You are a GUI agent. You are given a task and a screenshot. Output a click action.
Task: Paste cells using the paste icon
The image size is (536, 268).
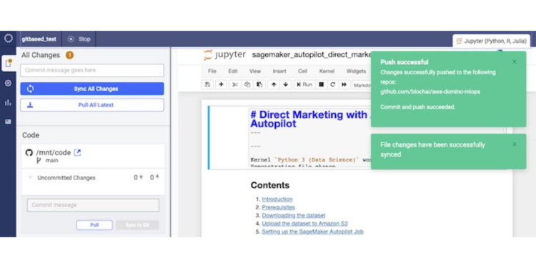[259, 84]
